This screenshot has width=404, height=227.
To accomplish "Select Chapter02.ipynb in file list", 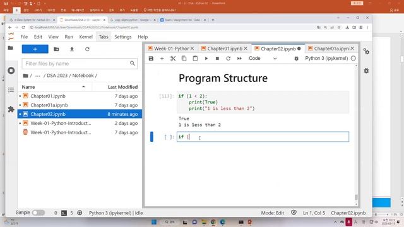I will (80, 114).
